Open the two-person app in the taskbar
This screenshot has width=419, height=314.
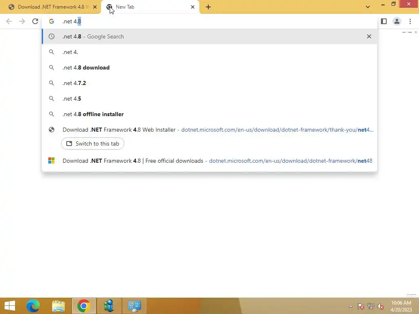109,306
